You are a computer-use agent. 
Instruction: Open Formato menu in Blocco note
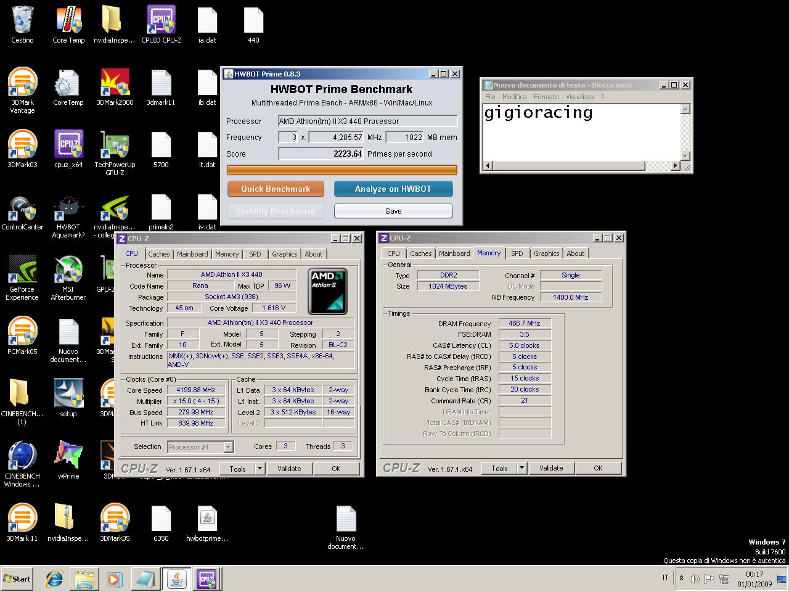546,97
